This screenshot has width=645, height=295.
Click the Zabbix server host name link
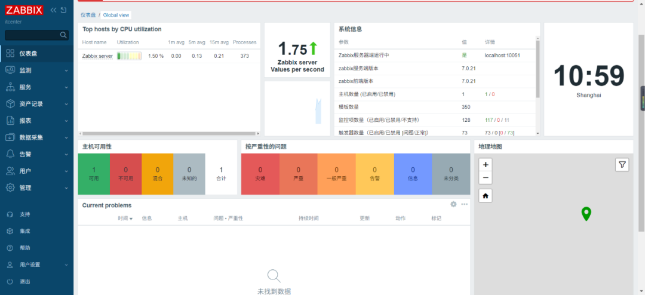coord(97,56)
